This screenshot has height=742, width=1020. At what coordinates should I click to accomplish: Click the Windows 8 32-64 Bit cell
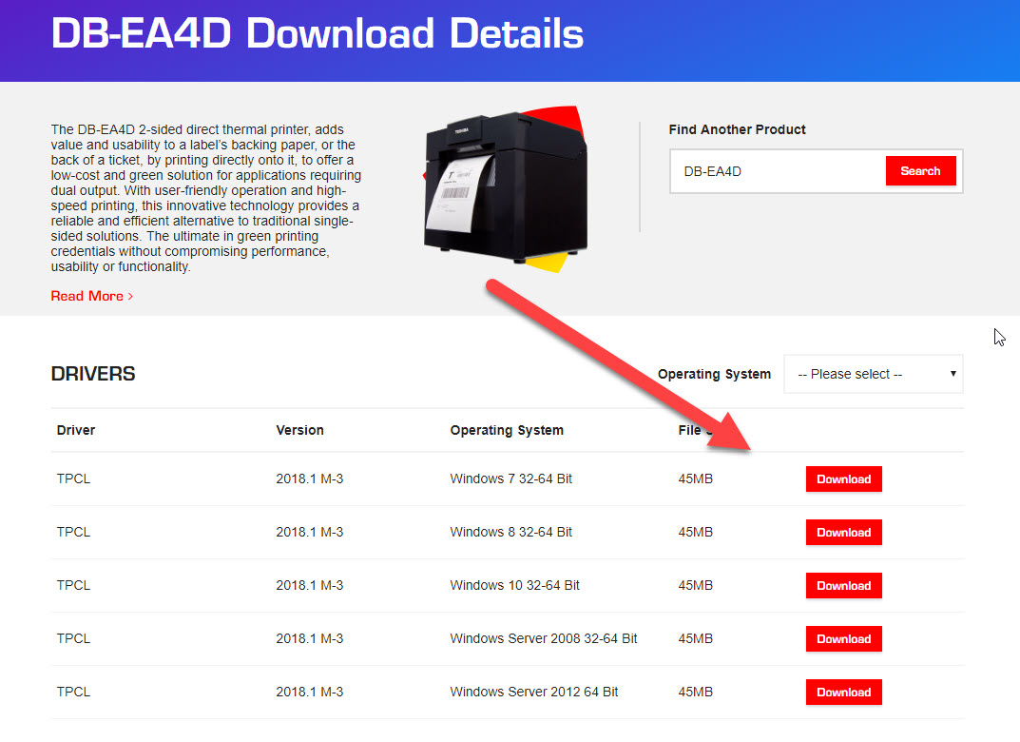[x=511, y=533]
